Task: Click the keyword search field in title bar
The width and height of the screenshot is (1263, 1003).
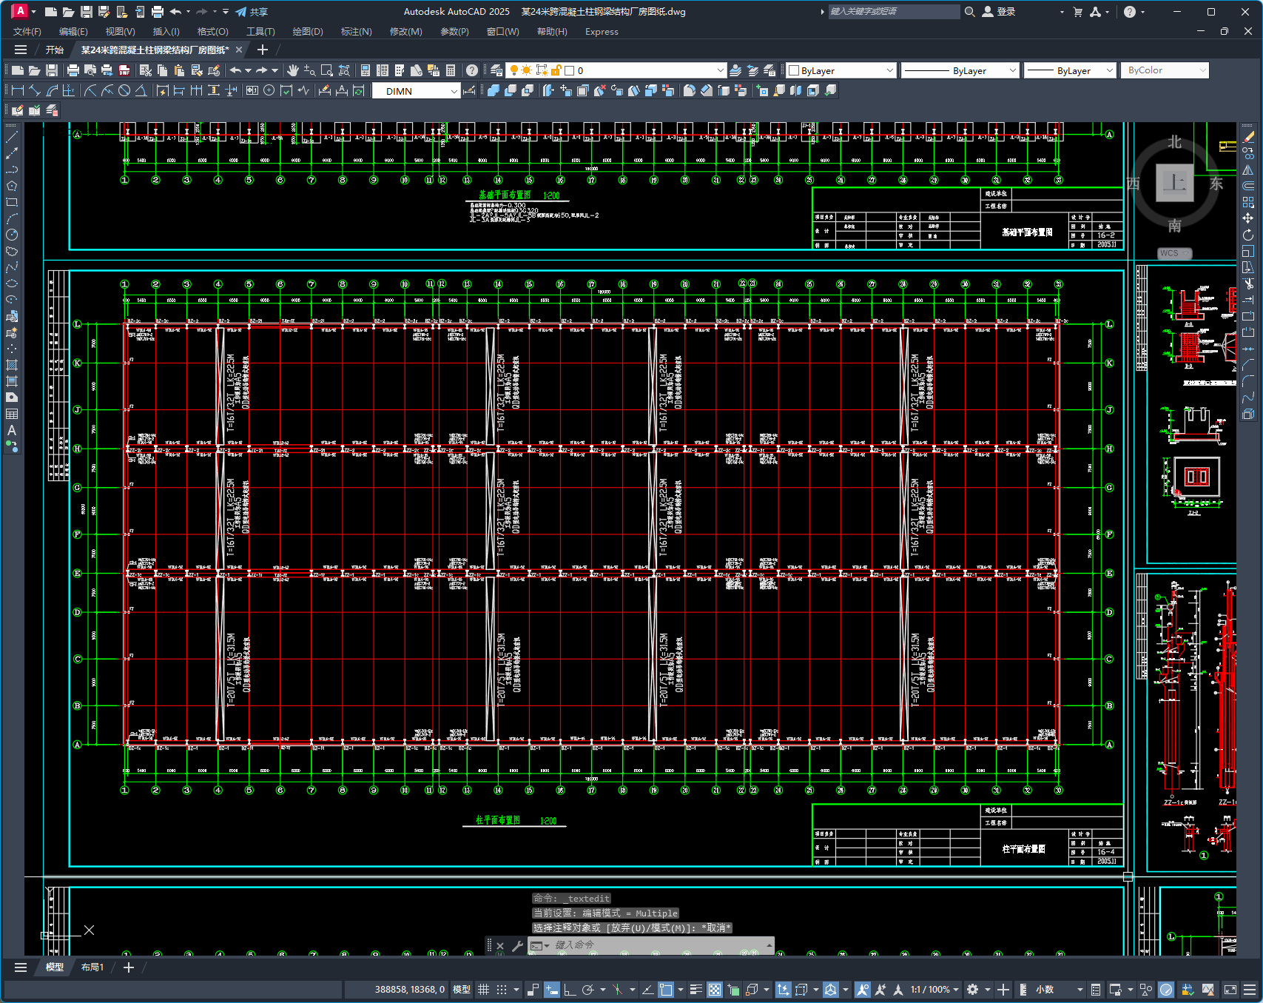Action: click(x=893, y=12)
